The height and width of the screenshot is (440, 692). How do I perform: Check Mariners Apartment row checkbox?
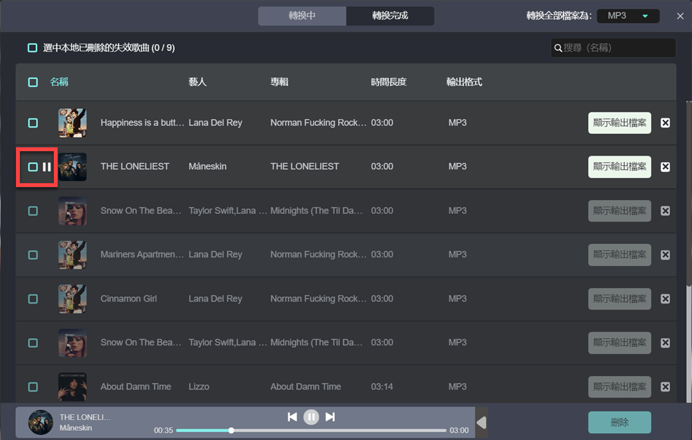click(33, 255)
